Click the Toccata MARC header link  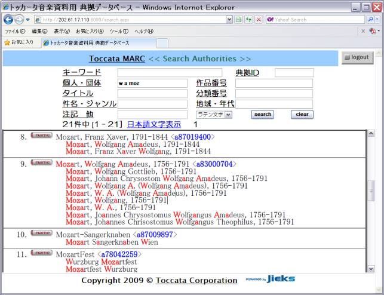tap(117, 59)
